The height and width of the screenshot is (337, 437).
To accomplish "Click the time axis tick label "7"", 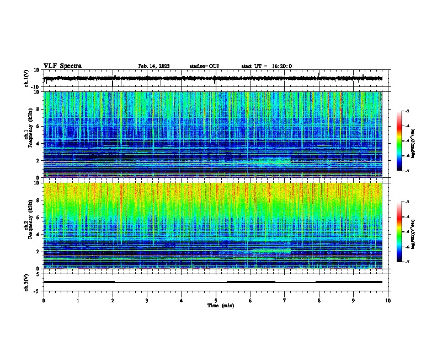I will pos(285,301).
